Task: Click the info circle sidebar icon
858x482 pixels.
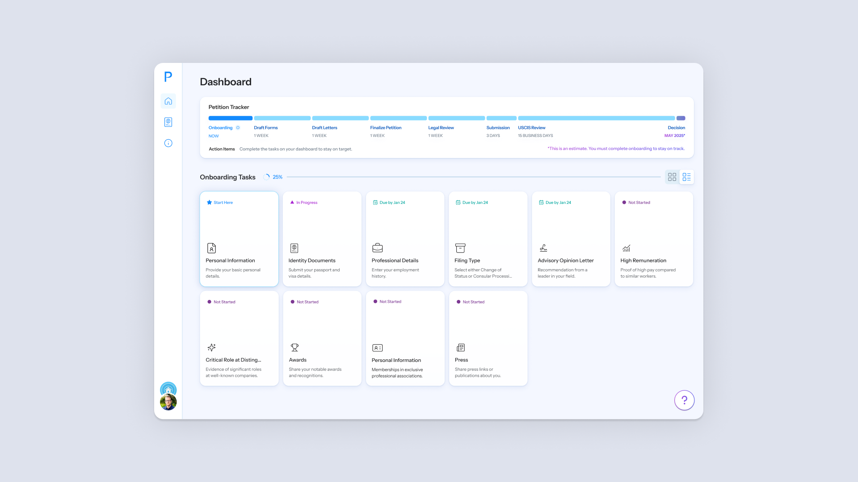Action: click(x=168, y=143)
